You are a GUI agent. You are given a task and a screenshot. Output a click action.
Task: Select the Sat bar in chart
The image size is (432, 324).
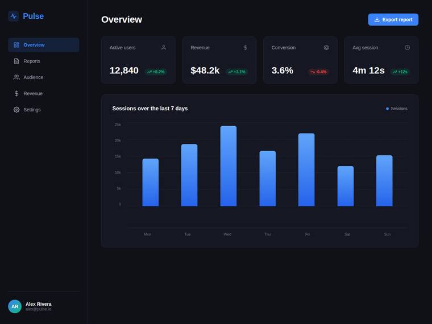[x=346, y=186]
